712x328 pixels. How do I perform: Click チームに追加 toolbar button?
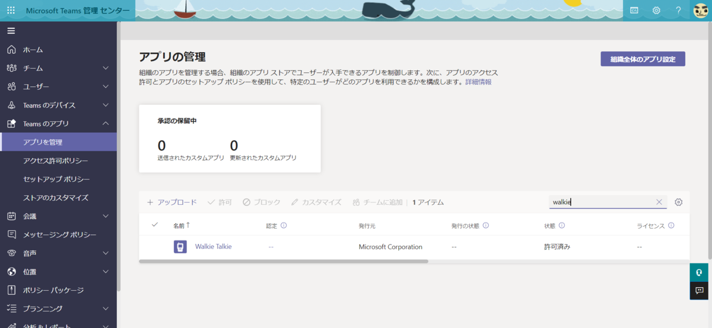pos(377,202)
